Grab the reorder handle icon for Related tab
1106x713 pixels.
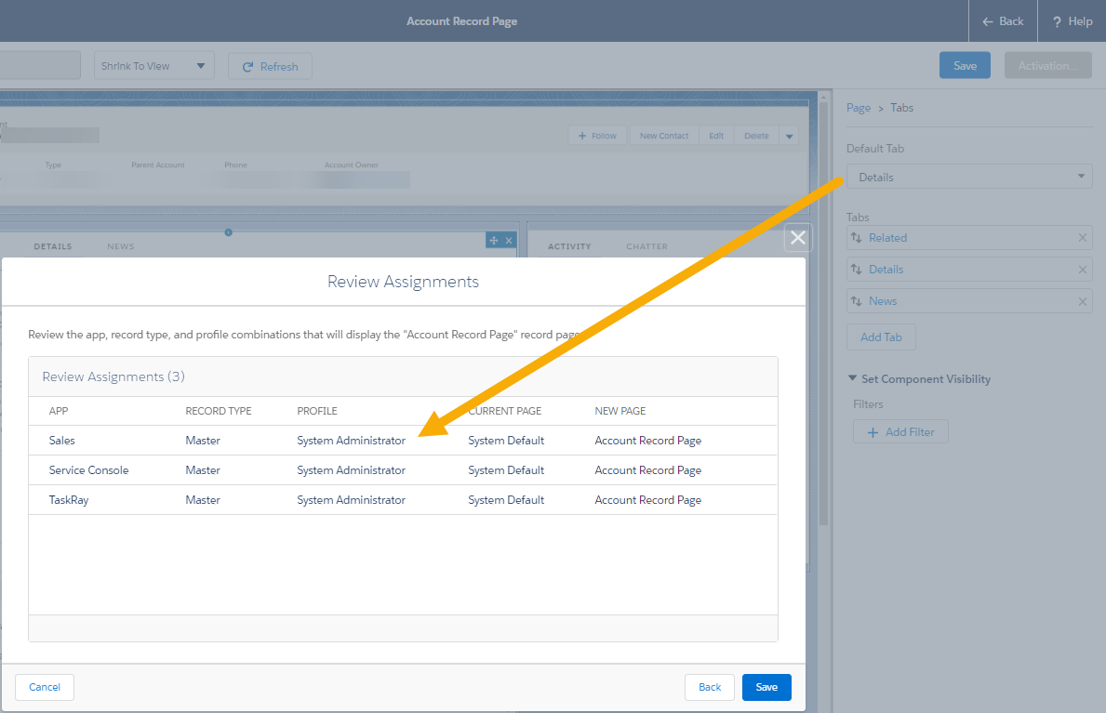pos(857,238)
